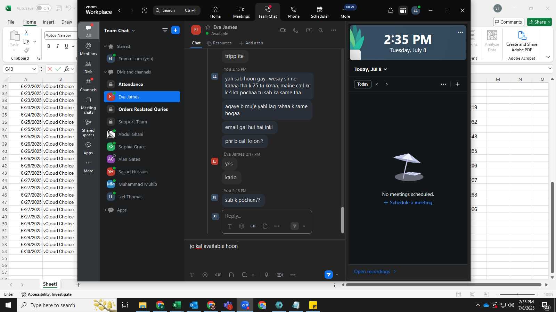Open More in the left sidebar
This screenshot has width=556, height=312.
coord(88,166)
